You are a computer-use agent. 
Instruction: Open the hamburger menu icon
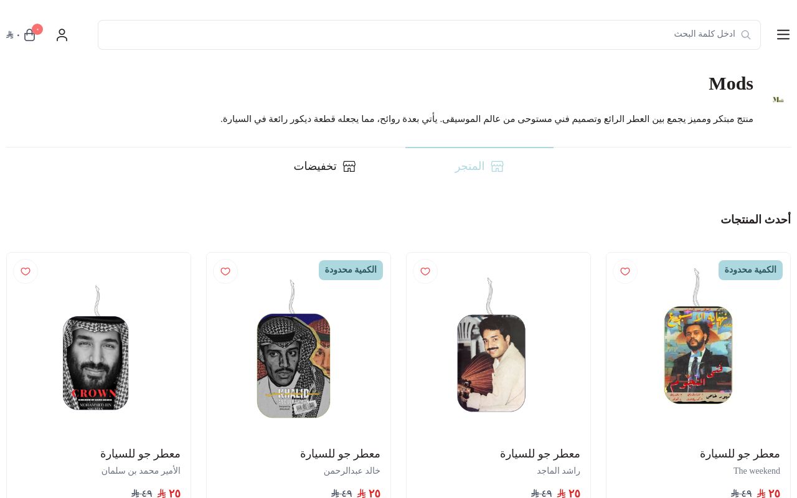click(783, 35)
